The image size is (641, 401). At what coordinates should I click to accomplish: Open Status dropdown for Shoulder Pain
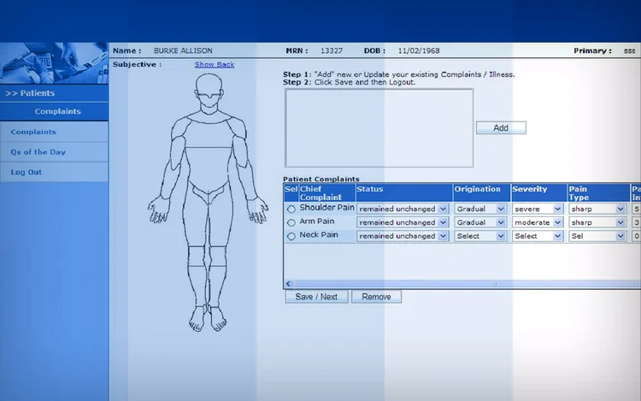[x=403, y=209]
